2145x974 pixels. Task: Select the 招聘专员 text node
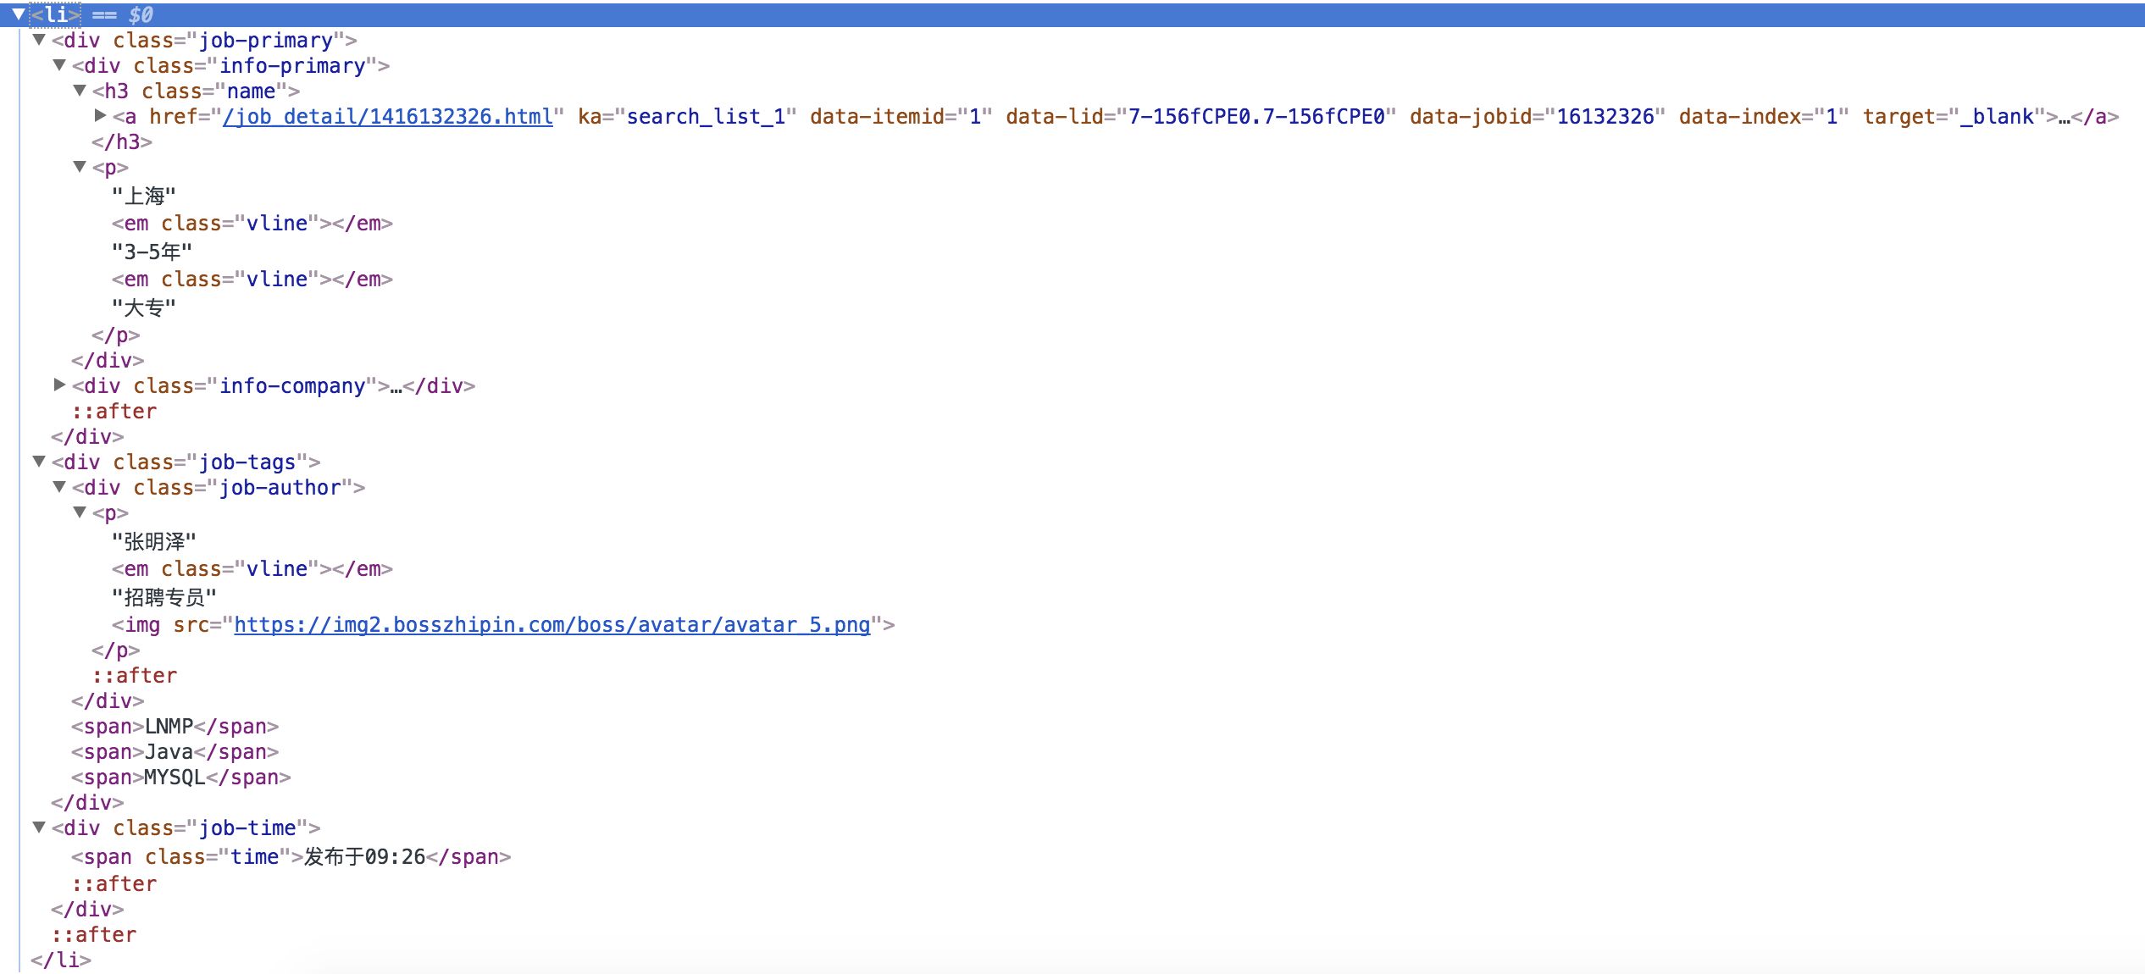(x=164, y=598)
